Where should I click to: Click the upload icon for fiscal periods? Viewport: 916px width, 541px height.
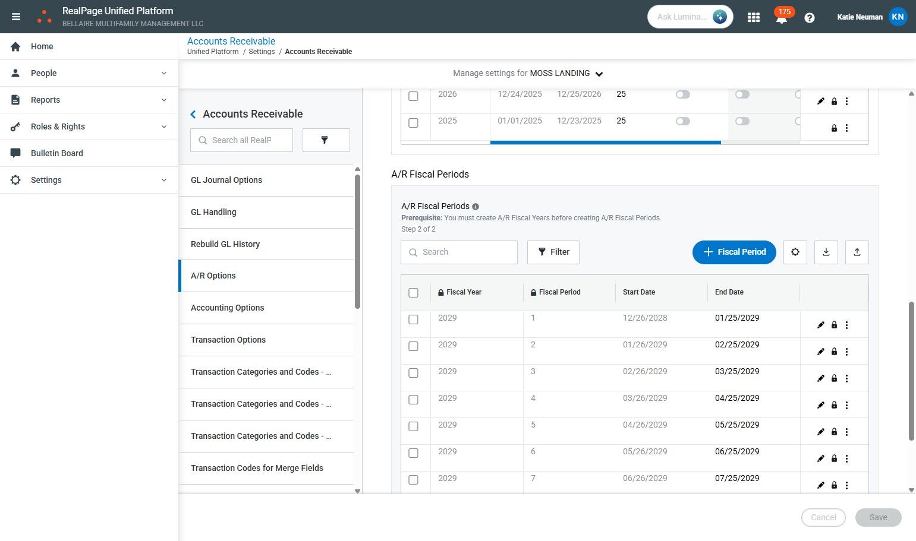pos(857,252)
